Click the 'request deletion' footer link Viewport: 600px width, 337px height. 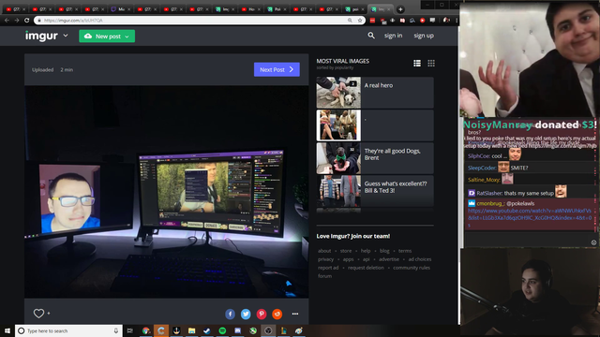click(366, 268)
